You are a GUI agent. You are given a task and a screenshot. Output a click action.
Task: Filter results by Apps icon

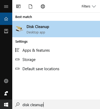pos(18,6)
